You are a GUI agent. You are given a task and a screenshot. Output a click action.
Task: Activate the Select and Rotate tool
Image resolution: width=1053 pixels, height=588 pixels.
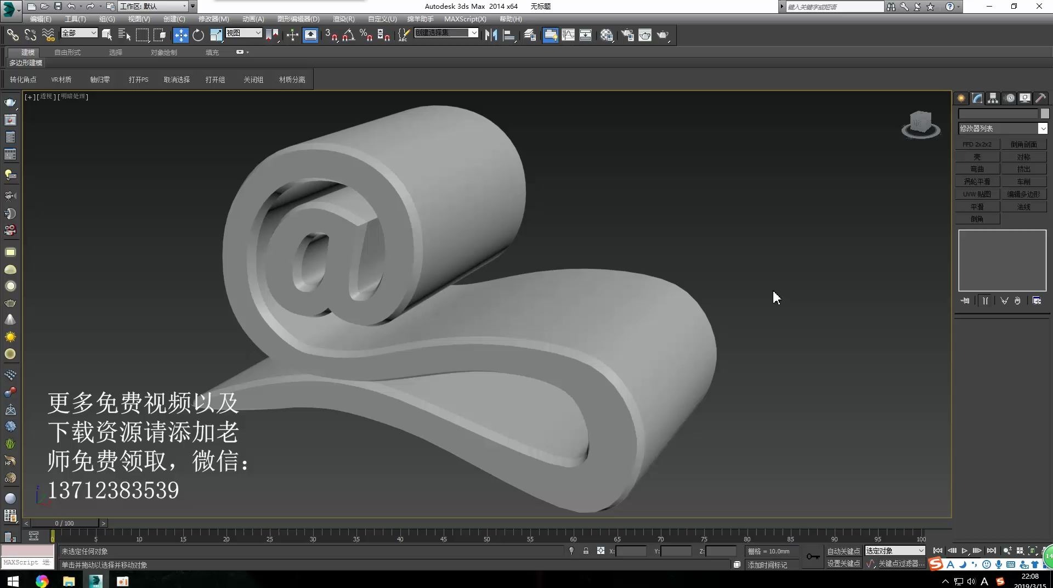tap(198, 35)
